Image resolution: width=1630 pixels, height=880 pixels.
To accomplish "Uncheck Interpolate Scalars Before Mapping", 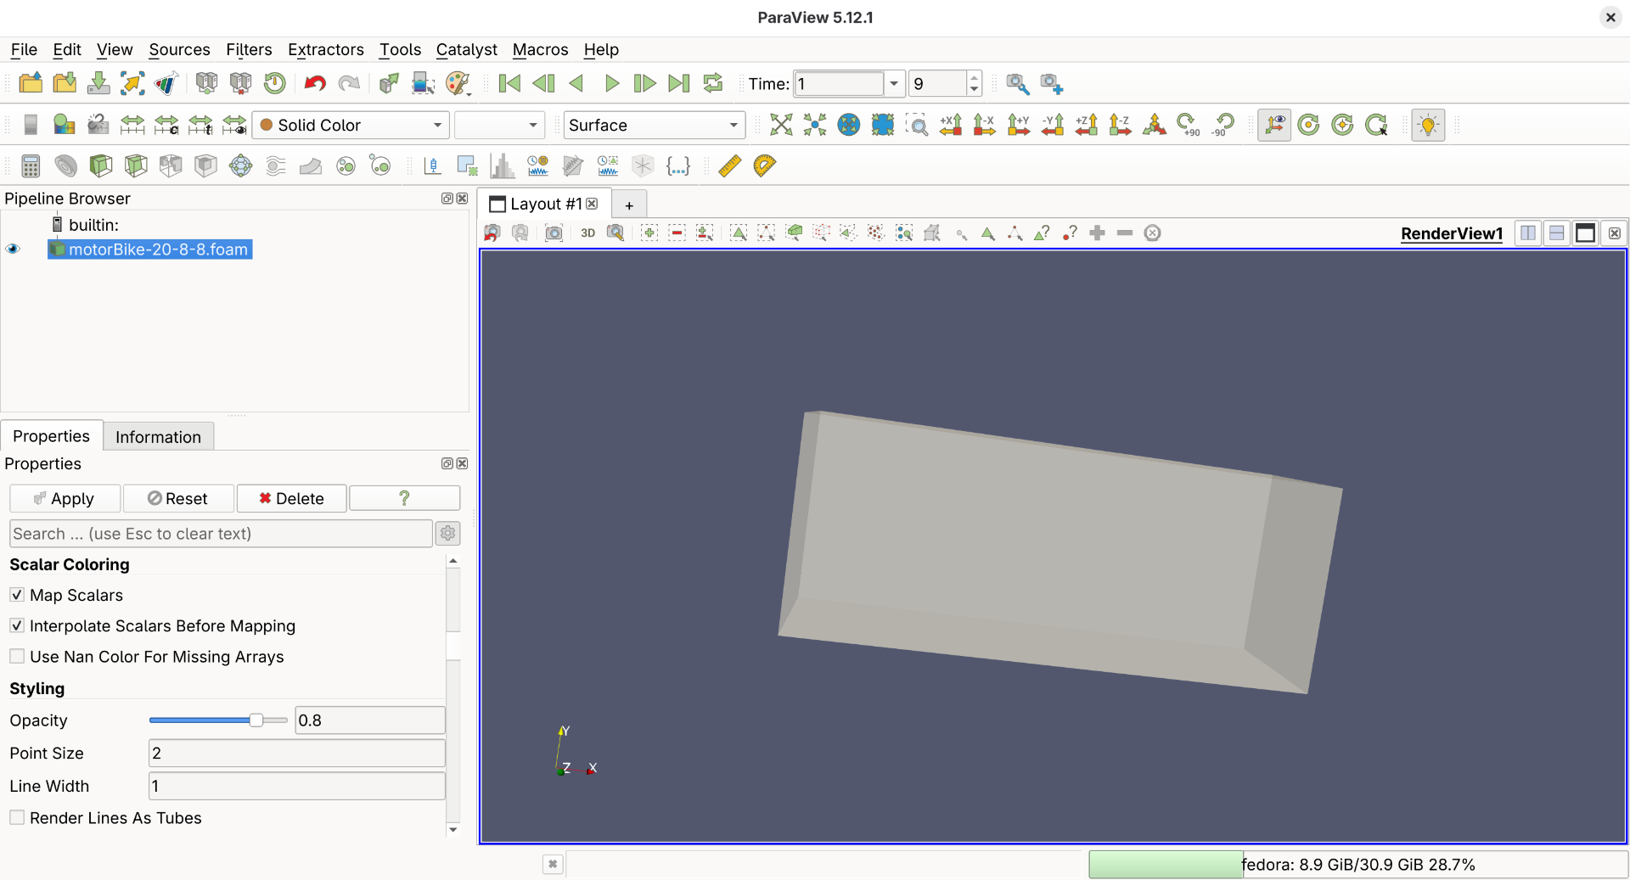I will pos(16,625).
